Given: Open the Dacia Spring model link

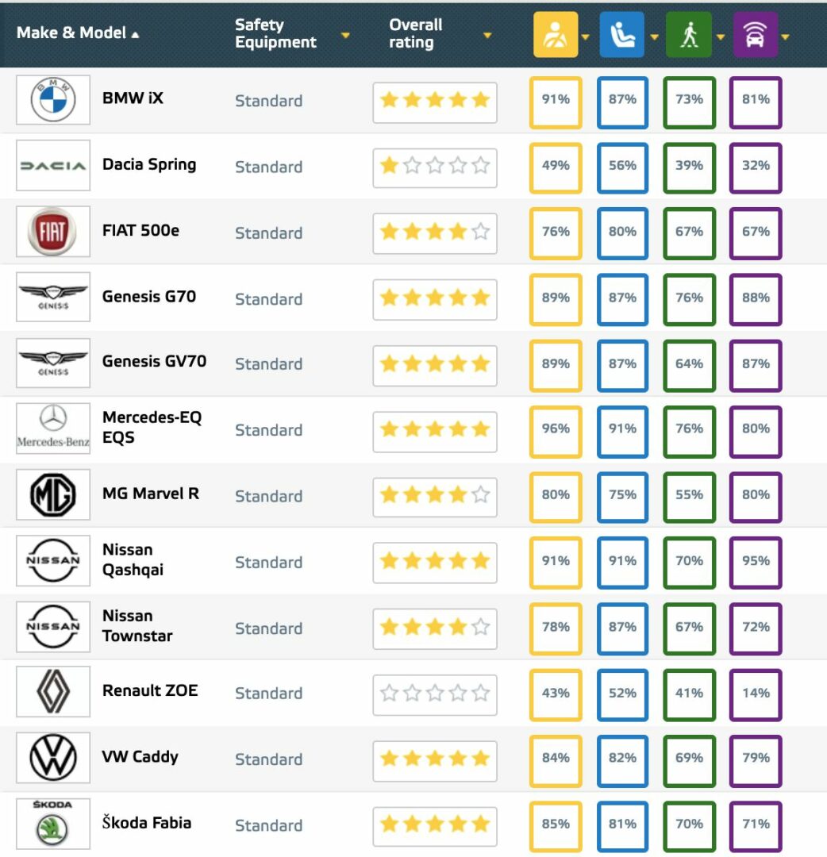Looking at the screenshot, I should 149,164.
